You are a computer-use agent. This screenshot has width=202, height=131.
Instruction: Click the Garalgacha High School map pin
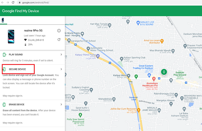point(69,41)
